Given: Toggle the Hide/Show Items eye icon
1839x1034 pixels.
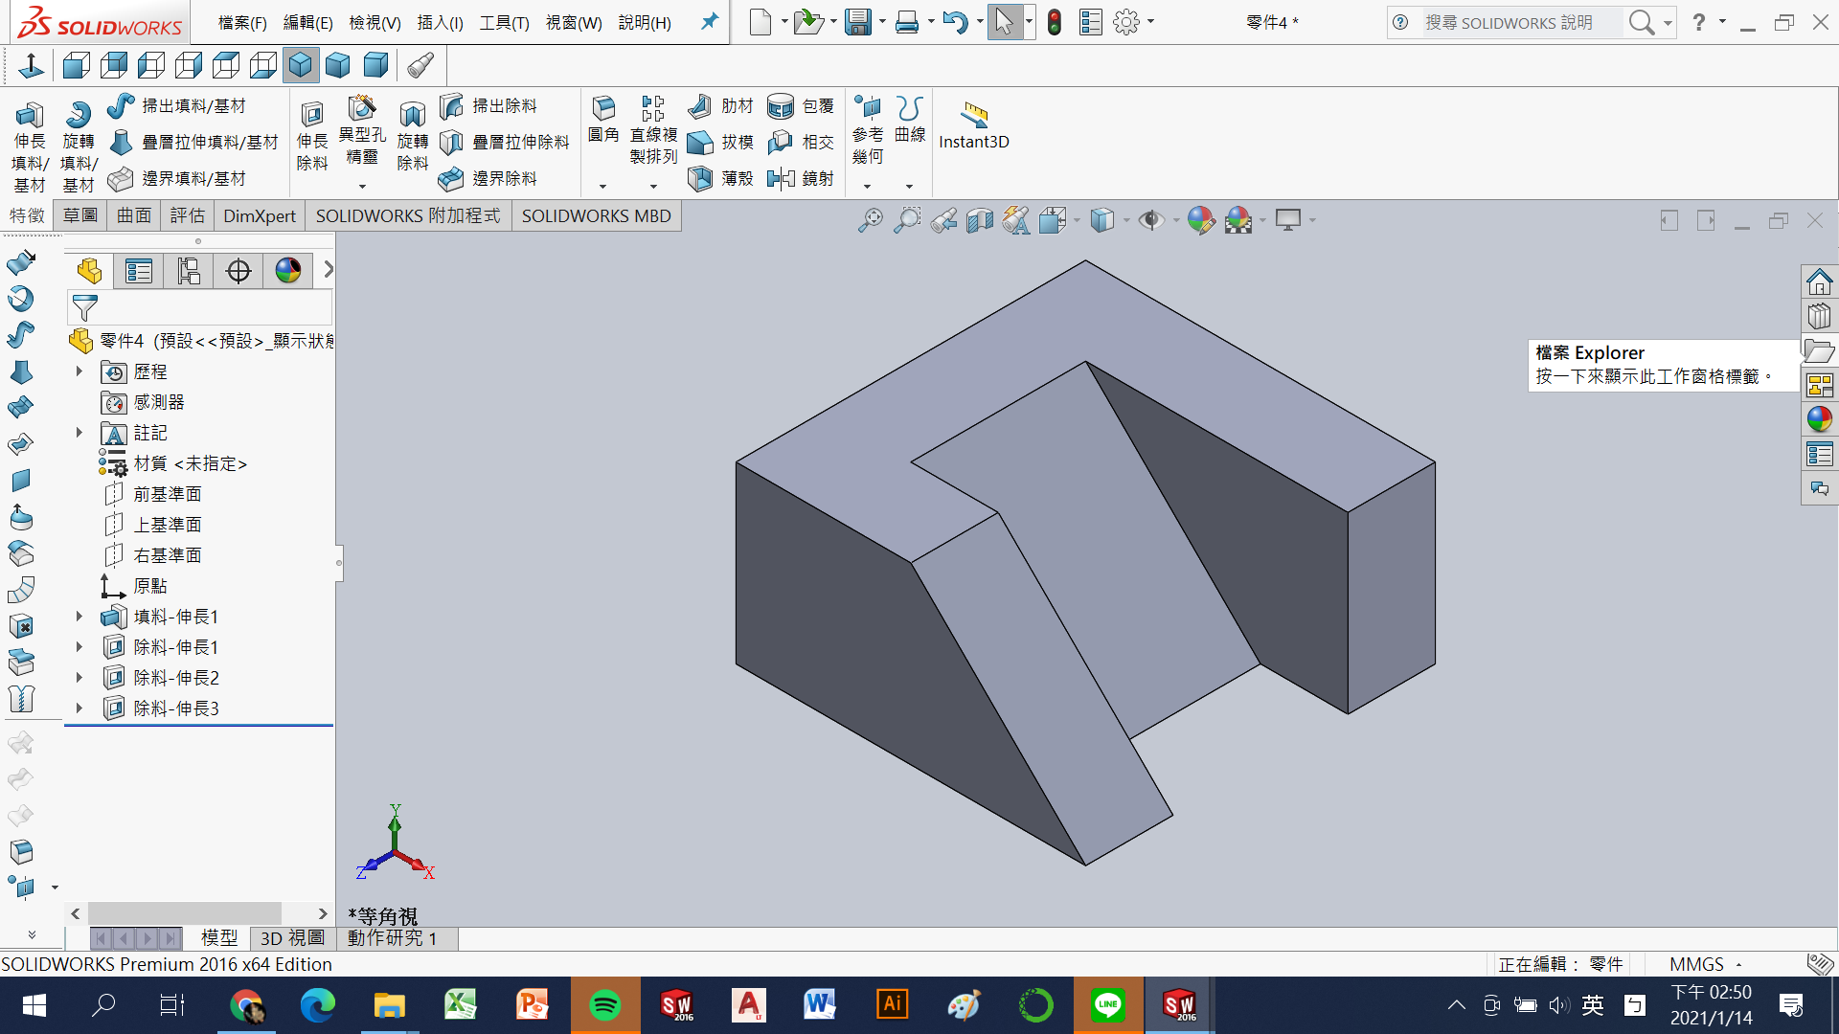Looking at the screenshot, I should [x=1150, y=221].
